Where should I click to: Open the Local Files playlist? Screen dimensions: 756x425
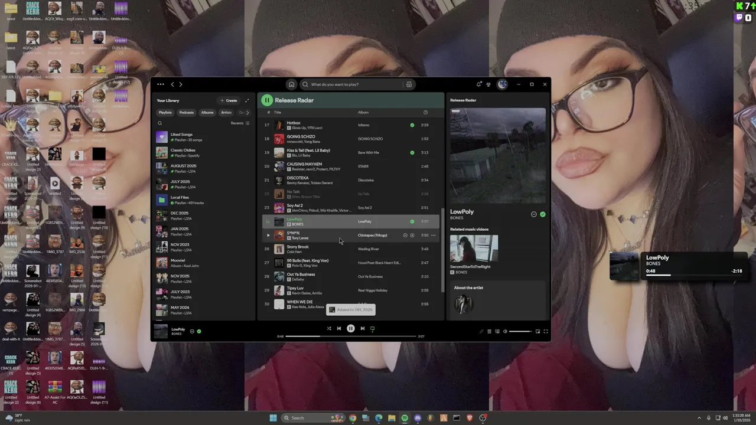[x=204, y=200]
